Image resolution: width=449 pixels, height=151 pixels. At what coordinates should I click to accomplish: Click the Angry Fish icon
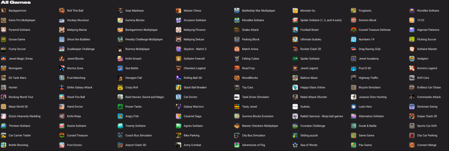120,117
